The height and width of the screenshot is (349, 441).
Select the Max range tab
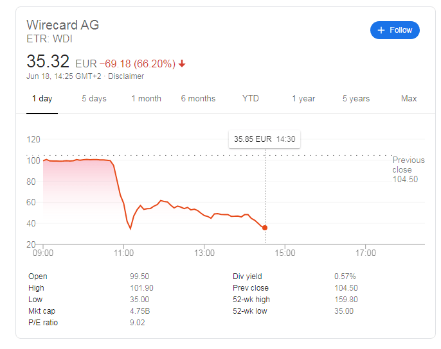pyautogui.click(x=409, y=99)
